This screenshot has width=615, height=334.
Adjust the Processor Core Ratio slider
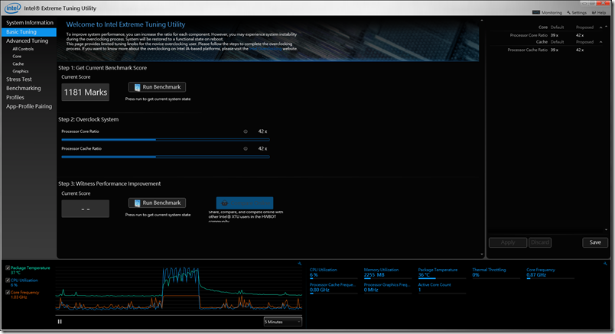point(165,140)
